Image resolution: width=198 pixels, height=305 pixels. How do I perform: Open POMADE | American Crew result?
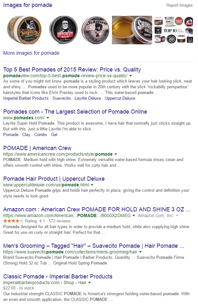point(37,148)
